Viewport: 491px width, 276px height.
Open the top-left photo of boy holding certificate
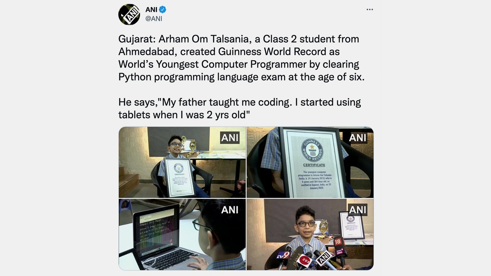click(182, 162)
